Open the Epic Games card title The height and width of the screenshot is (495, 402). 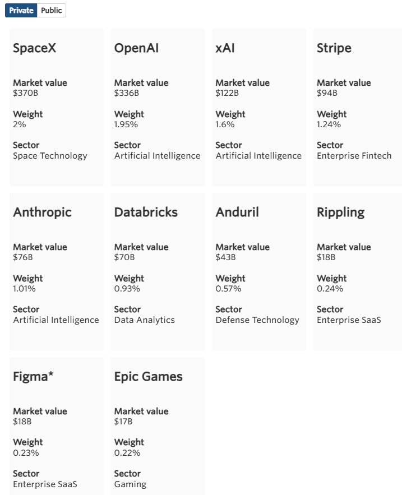tap(148, 377)
